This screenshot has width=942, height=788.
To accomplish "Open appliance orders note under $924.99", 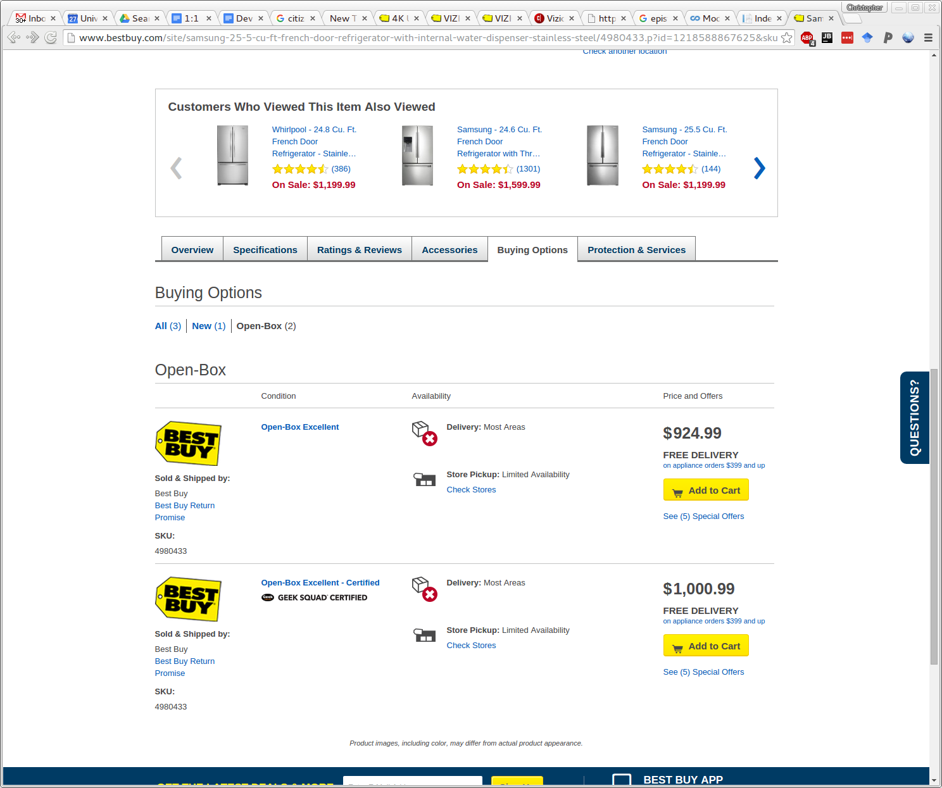I will tap(713, 465).
